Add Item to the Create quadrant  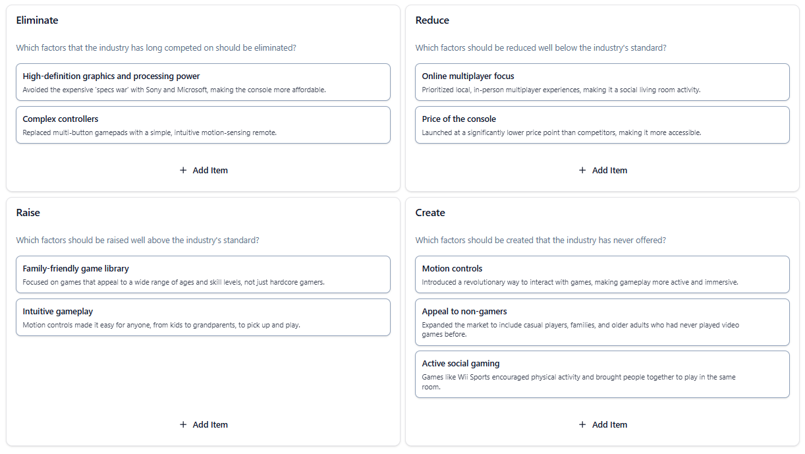[603, 424]
